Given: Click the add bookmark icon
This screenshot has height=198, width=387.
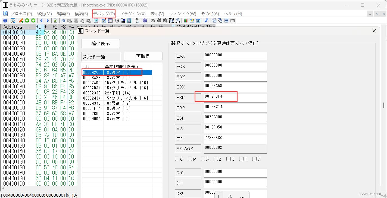Looking at the screenshot, I should 21,21.
